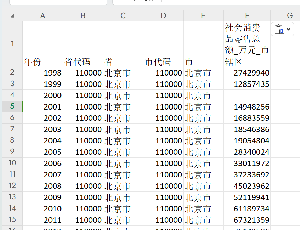300x230 pixels.
Task: Select row 4 header
Action: (12, 95)
